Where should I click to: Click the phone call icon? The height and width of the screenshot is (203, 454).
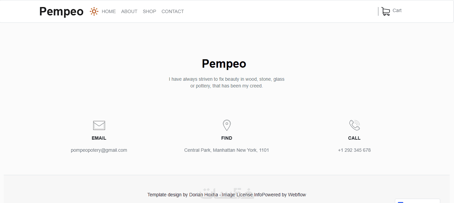(355, 125)
